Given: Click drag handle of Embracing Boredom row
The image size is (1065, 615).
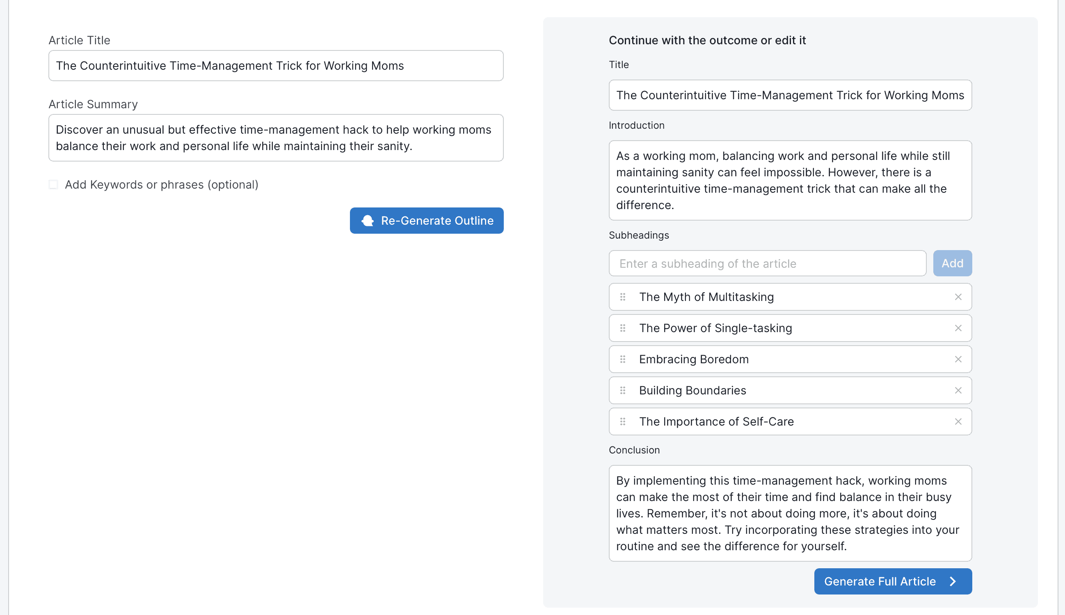Looking at the screenshot, I should point(622,360).
